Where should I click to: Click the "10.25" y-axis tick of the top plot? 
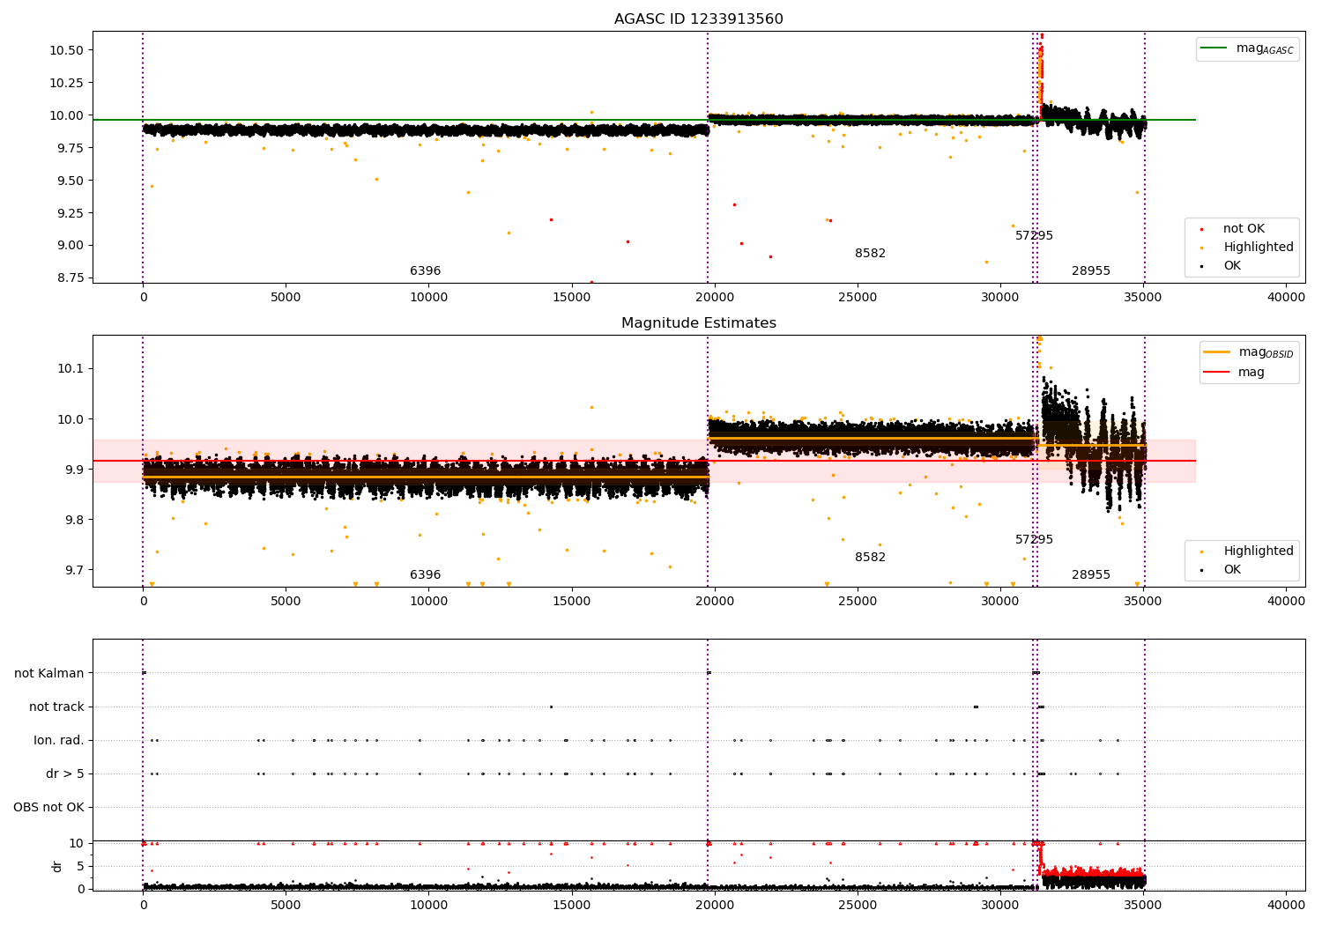(67, 83)
